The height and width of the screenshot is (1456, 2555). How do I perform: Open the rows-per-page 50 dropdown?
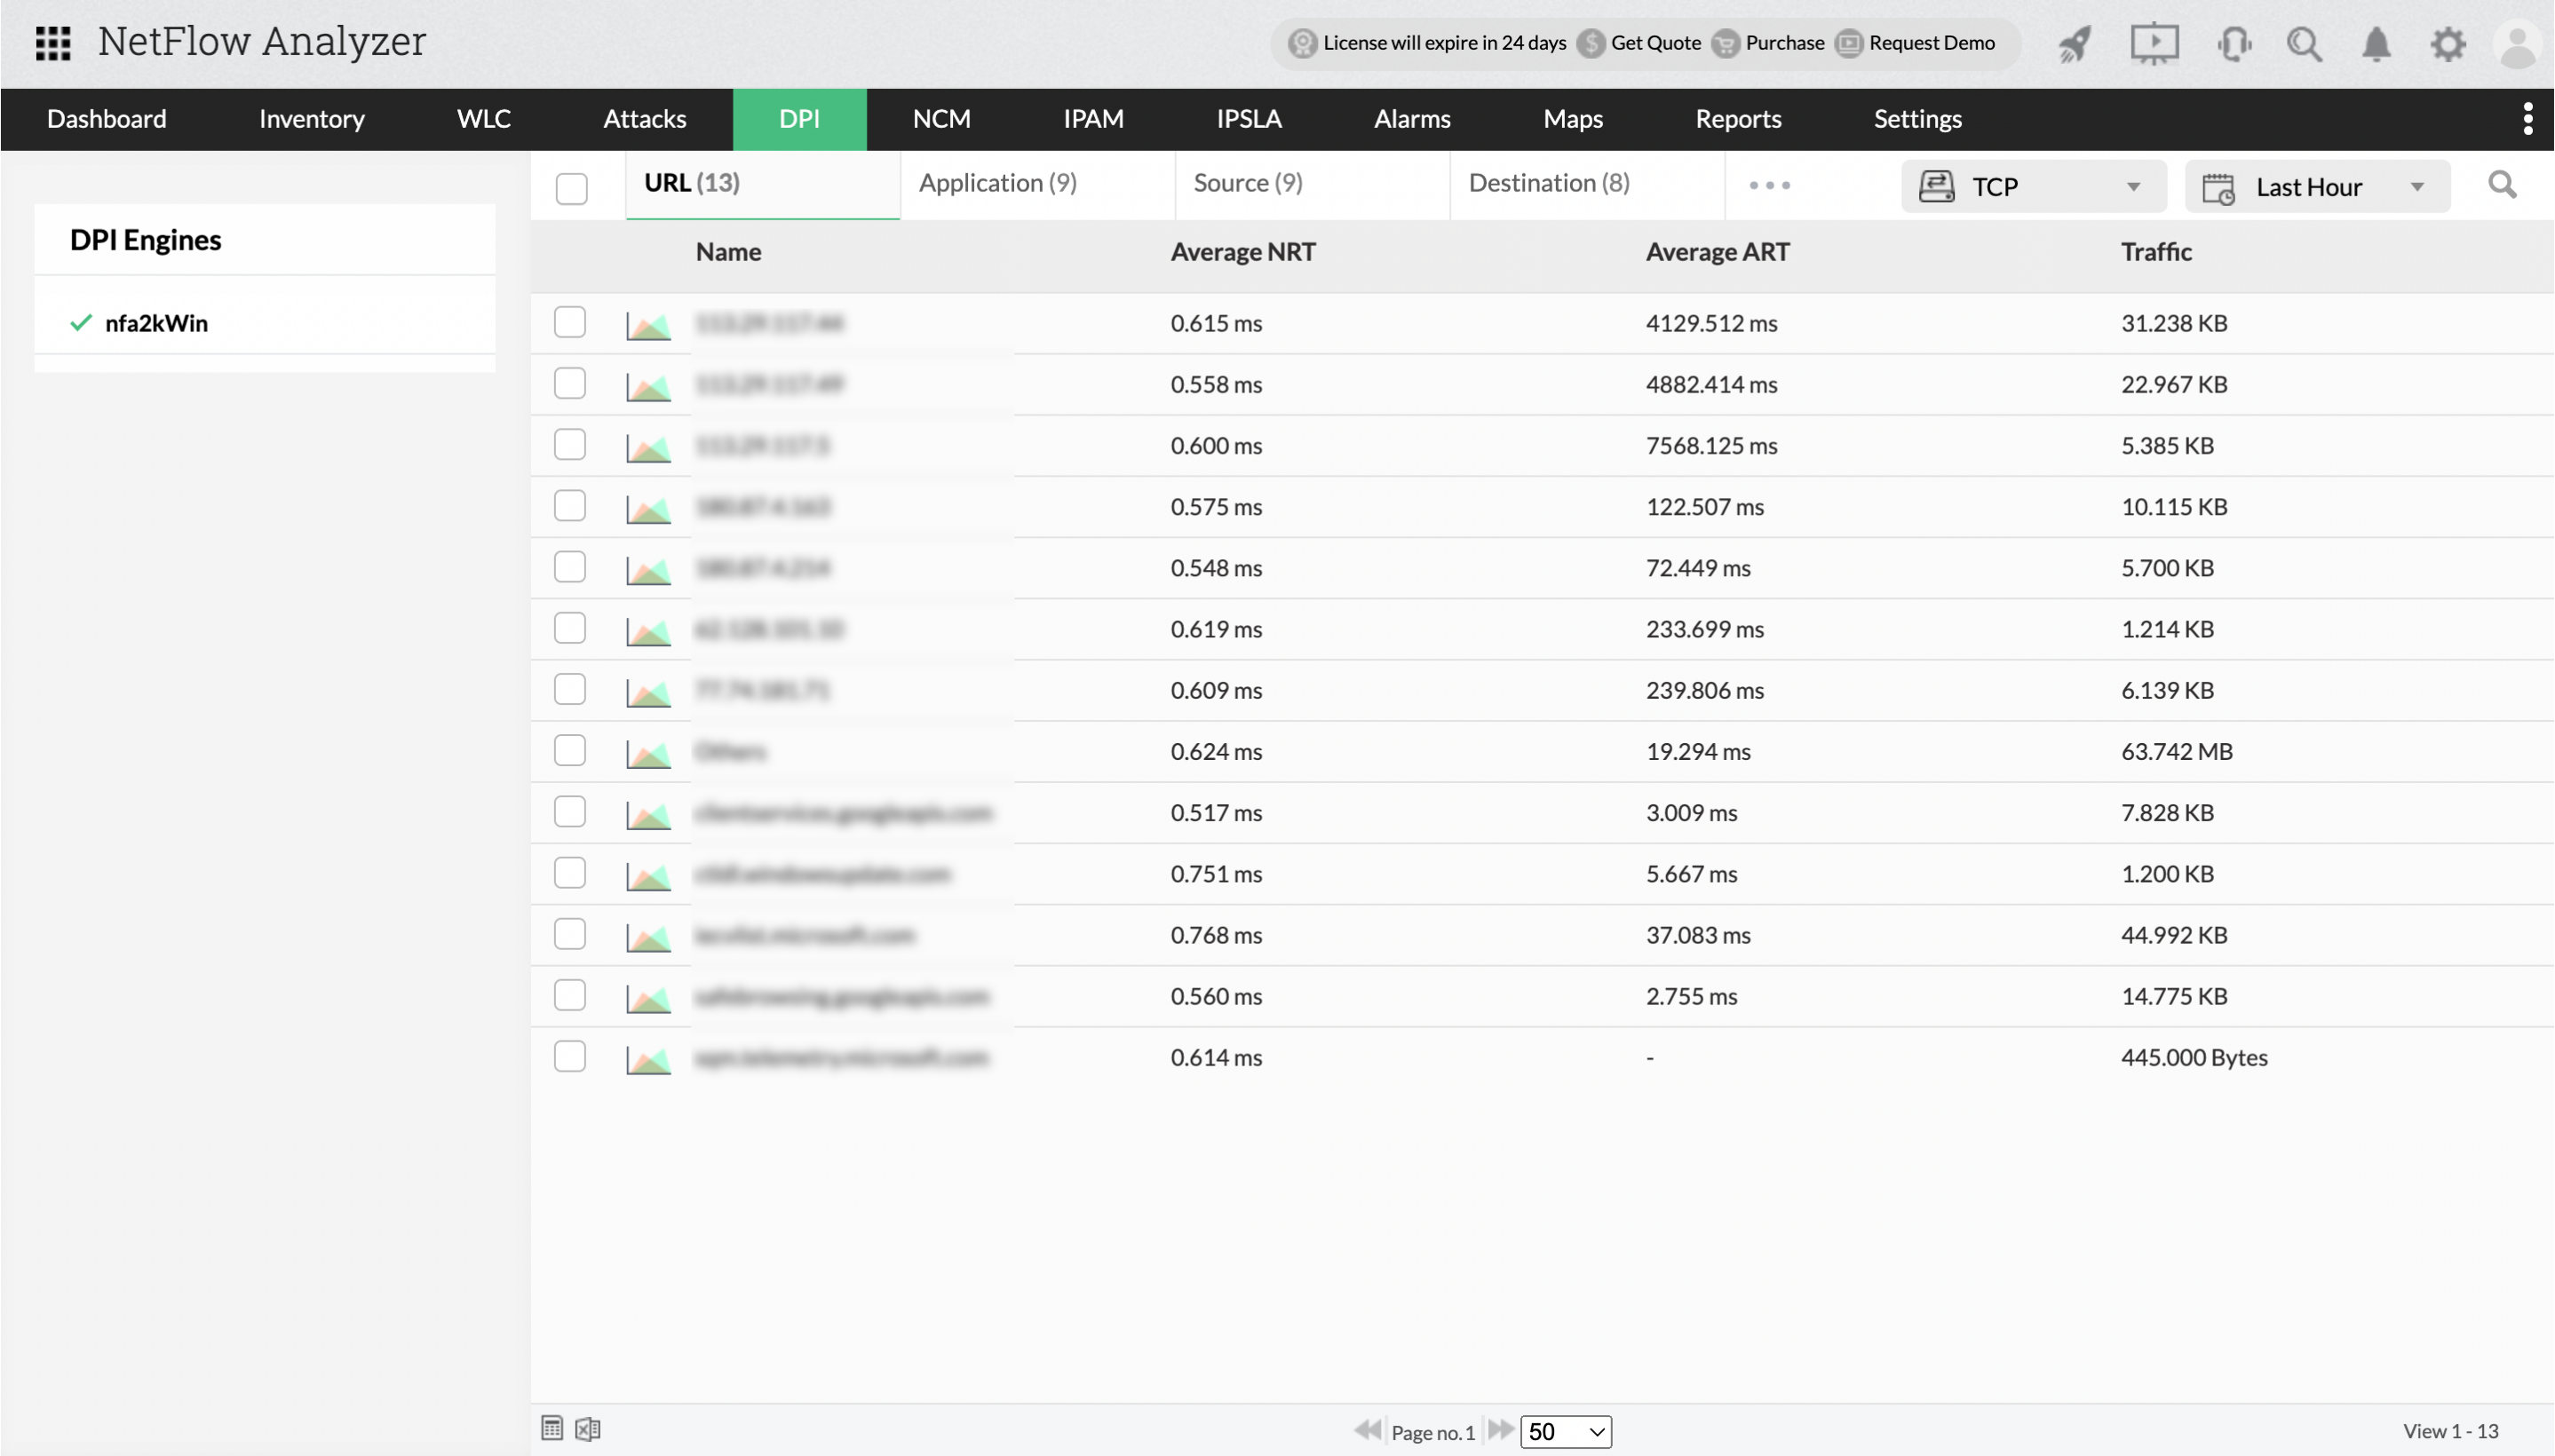click(1565, 1432)
